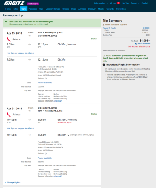Collapse Traveler 1: Adult price breakdown
The image size is (156, 188).
109,28
